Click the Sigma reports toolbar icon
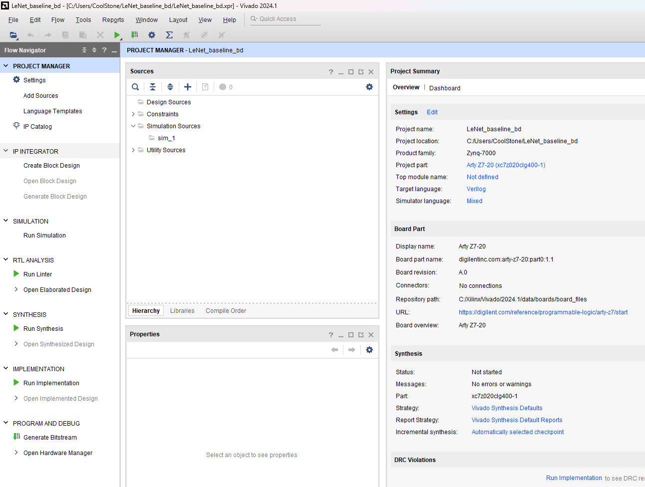 pos(169,35)
